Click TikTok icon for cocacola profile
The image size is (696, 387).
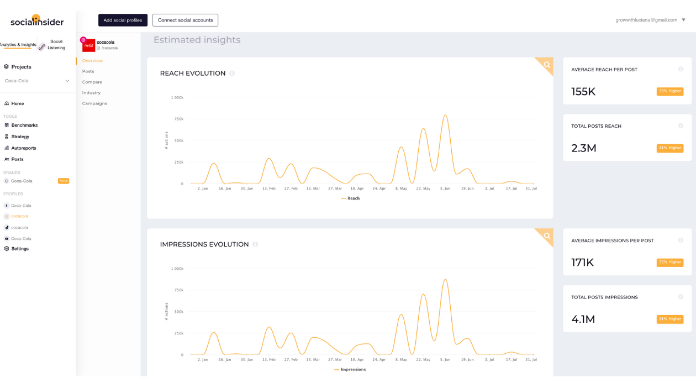[7, 227]
